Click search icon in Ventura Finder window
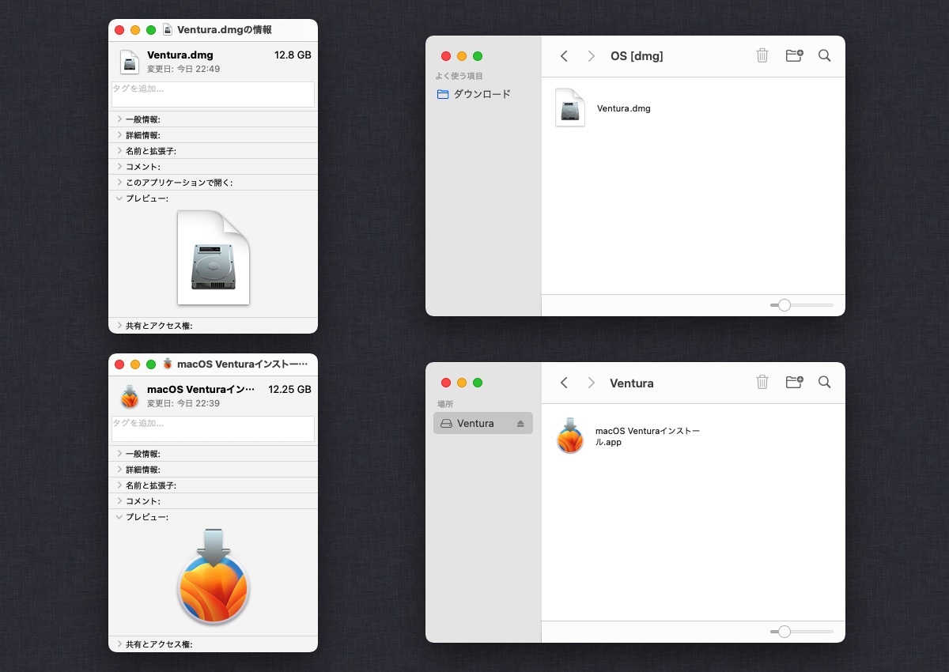This screenshot has width=949, height=672. pyautogui.click(x=824, y=383)
